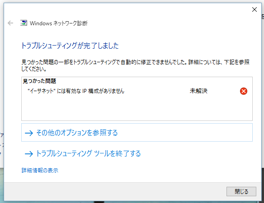
Task: Click the arrow icon before トラブルシューティング ツールを終了する
Action: coord(29,153)
